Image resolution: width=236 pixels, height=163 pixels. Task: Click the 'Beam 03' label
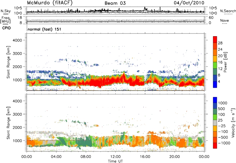click(x=115, y=3)
